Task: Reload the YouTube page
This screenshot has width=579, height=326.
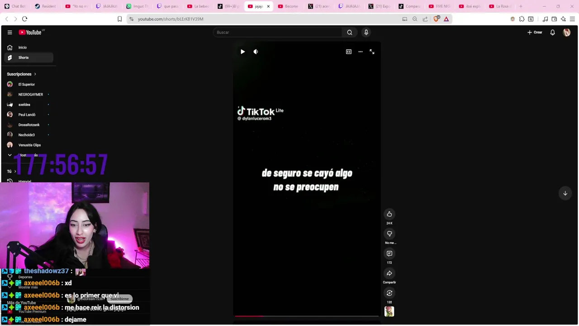Action: 25,19
